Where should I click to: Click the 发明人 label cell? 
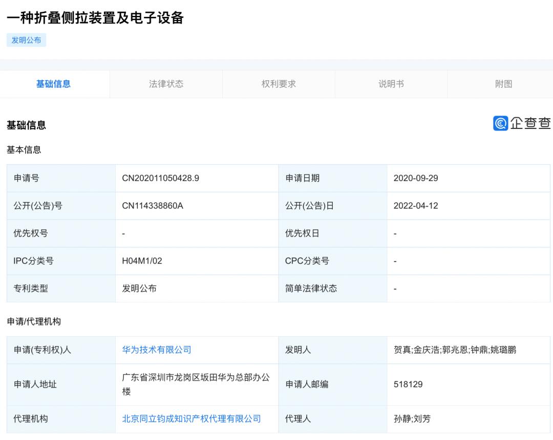pyautogui.click(x=333, y=350)
